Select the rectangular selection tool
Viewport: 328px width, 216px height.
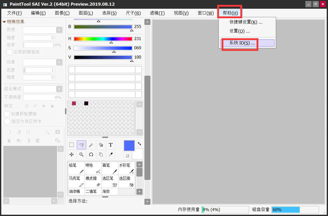tap(72, 145)
